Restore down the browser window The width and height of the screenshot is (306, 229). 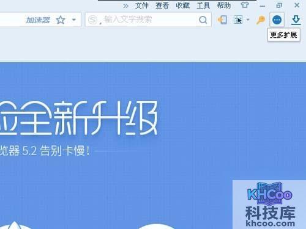click(279, 5)
